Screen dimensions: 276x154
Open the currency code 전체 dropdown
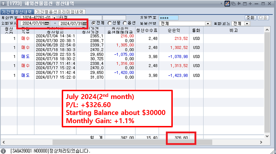247,23
